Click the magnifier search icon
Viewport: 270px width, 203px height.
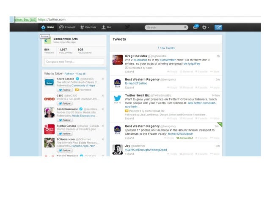185,27
